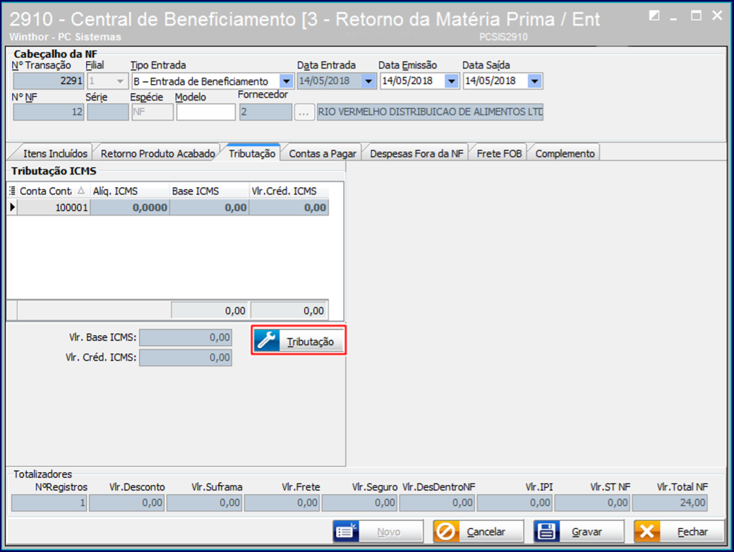734x552 pixels.
Task: Click the Espécie field
Action: tap(152, 112)
